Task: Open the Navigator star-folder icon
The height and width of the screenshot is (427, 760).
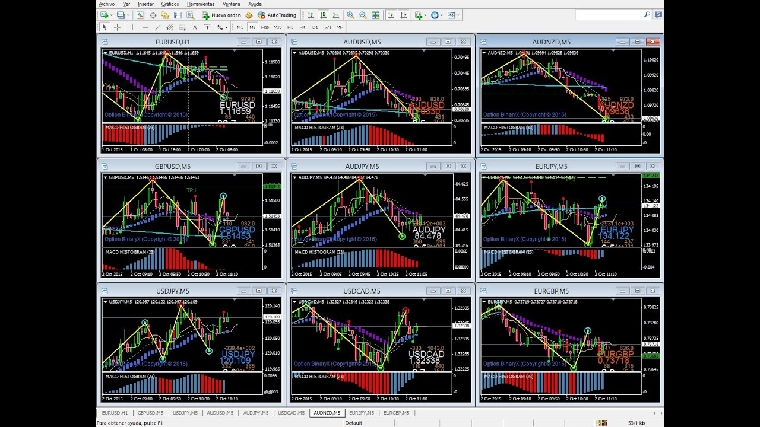Action: pos(165,15)
